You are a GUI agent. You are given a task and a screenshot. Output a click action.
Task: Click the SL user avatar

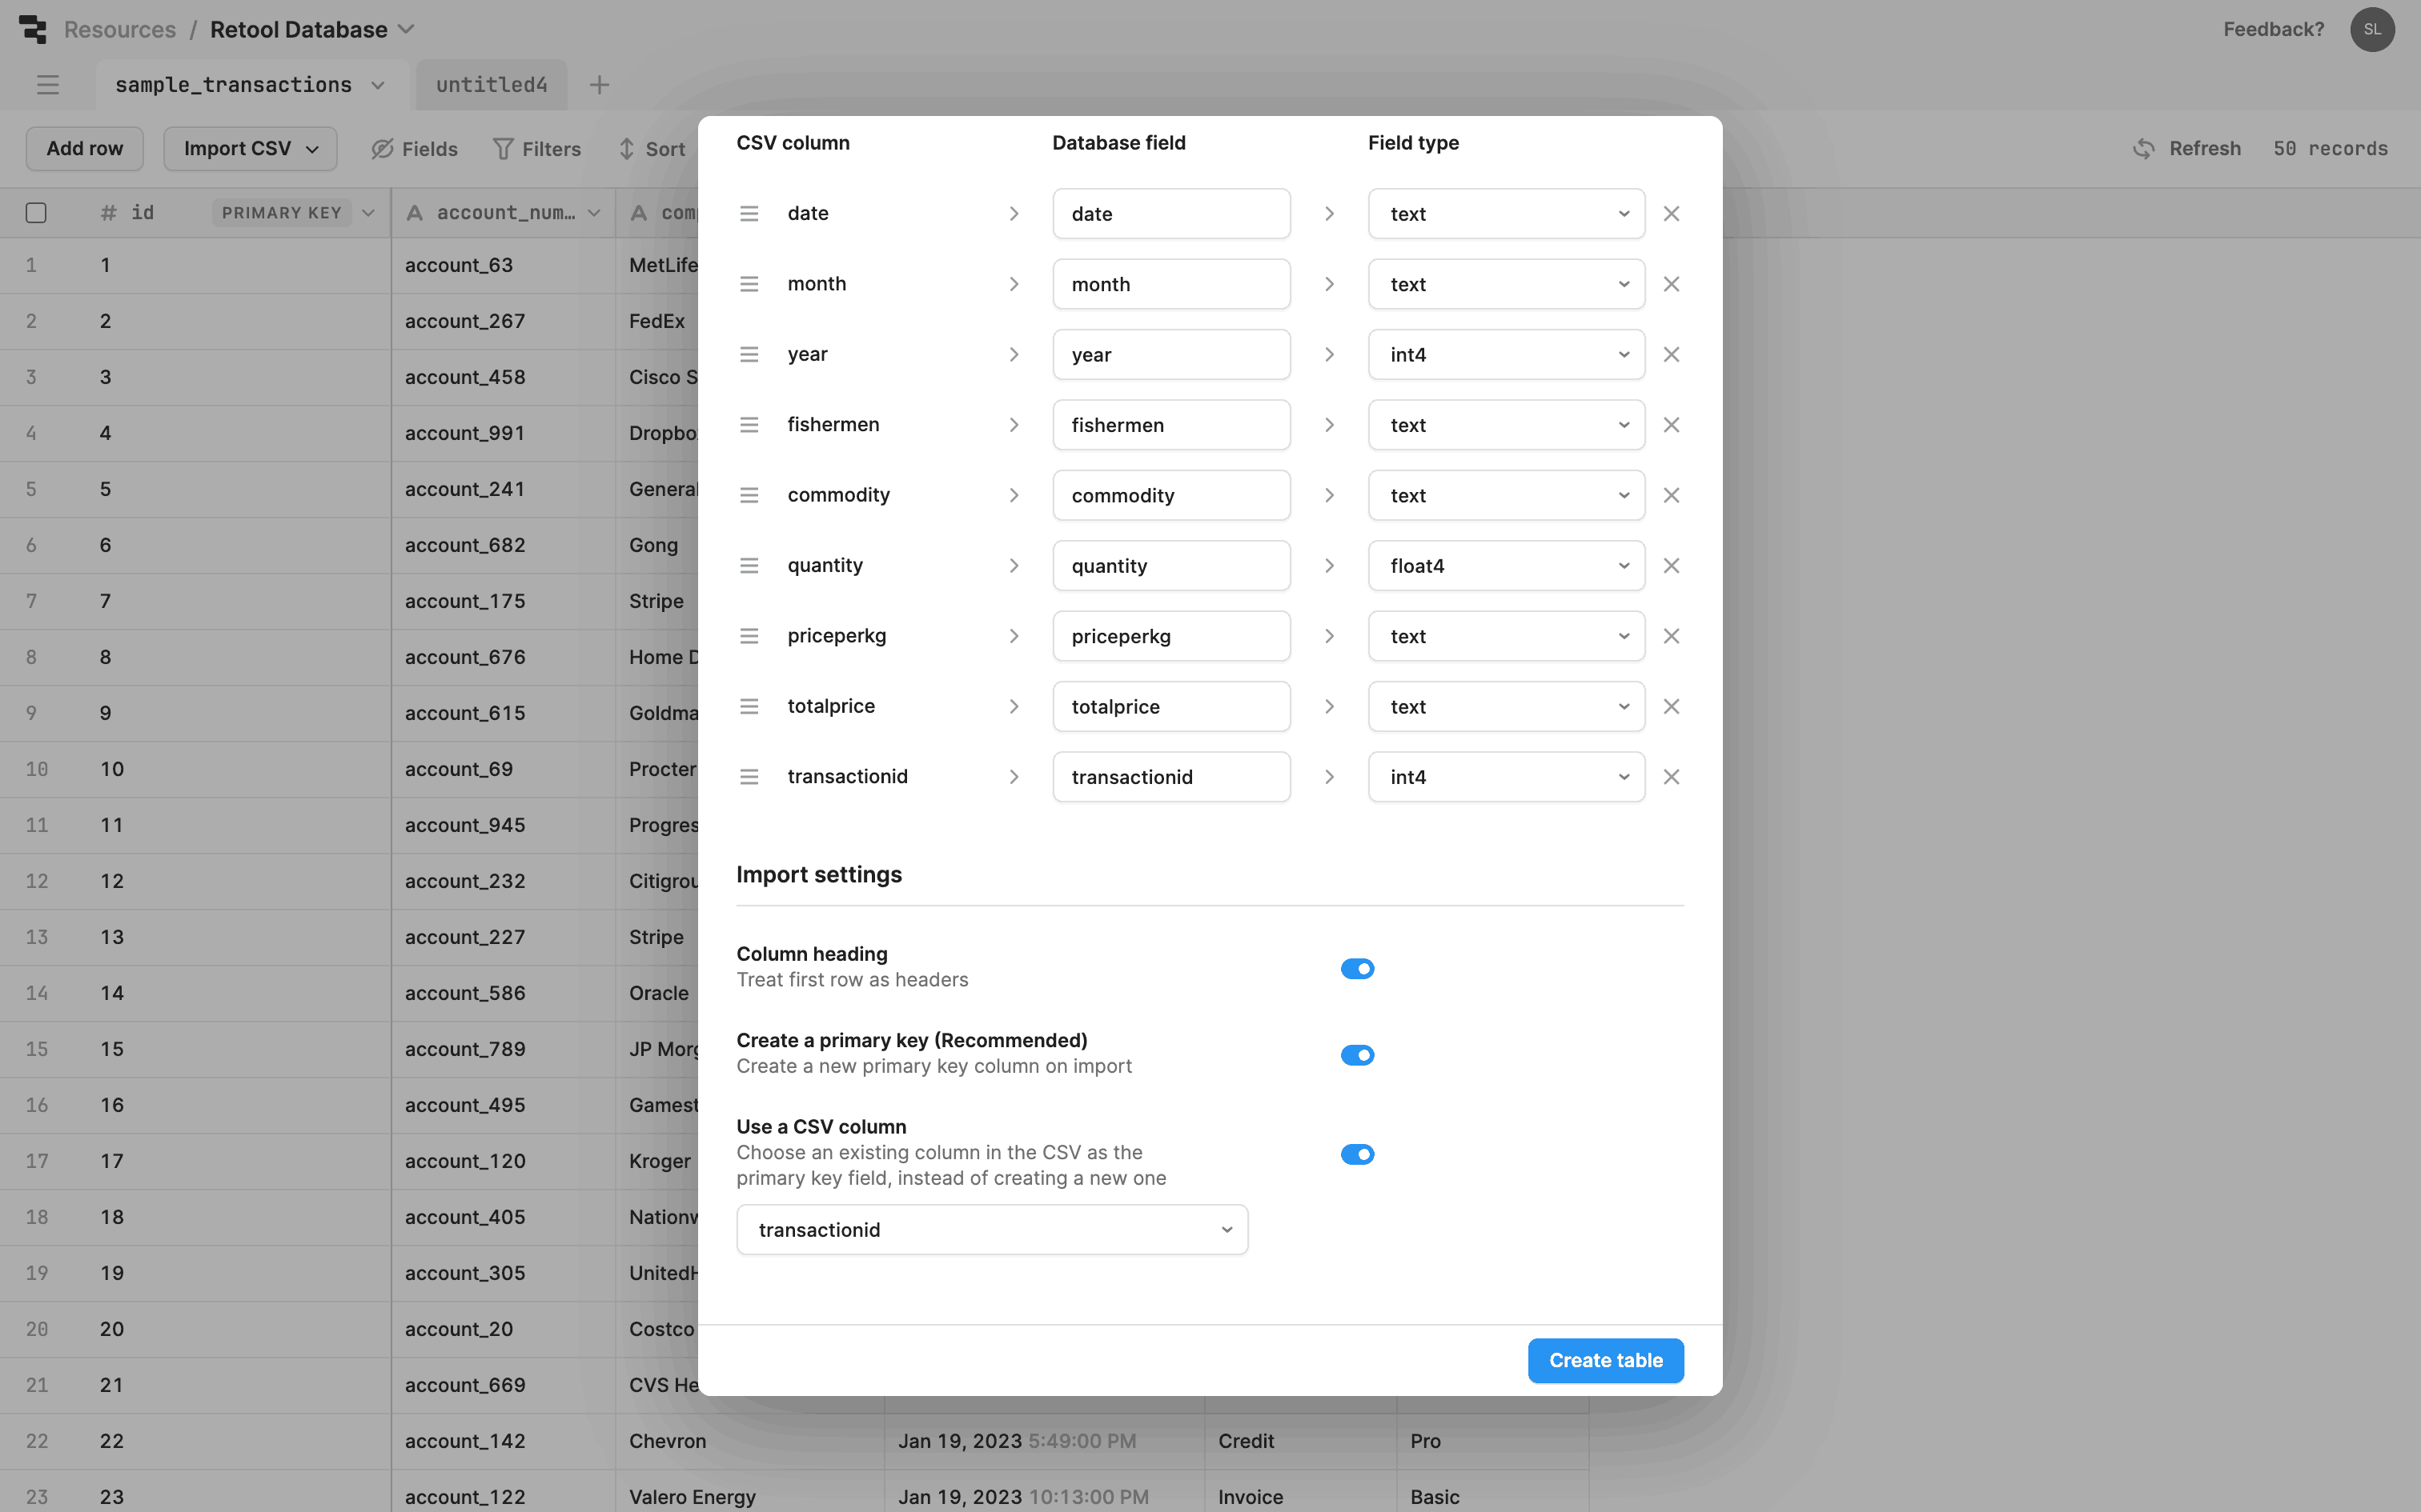[x=2372, y=29]
